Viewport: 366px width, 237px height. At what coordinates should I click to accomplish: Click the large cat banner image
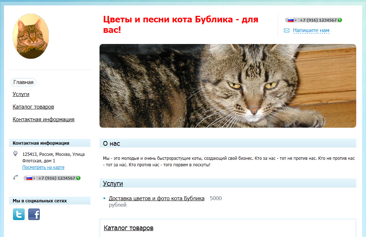pos(228,86)
